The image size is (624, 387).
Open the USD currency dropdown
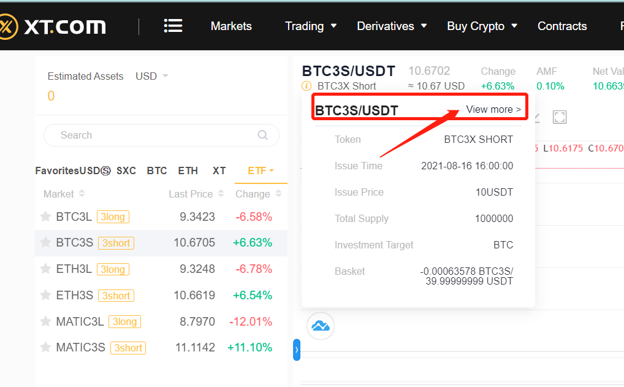(151, 76)
